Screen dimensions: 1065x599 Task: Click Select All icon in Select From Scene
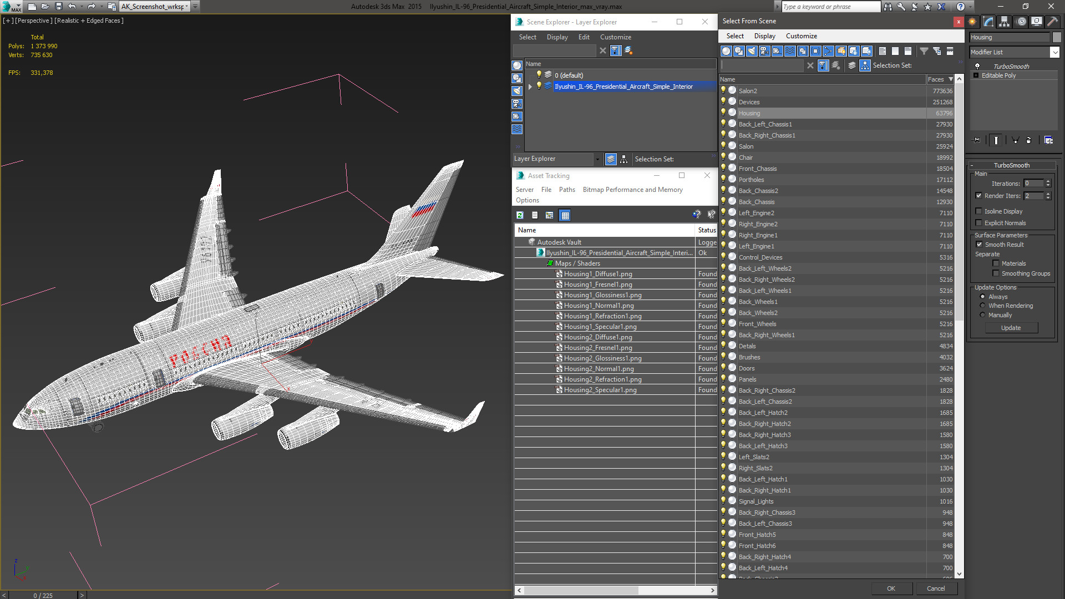[x=883, y=51]
